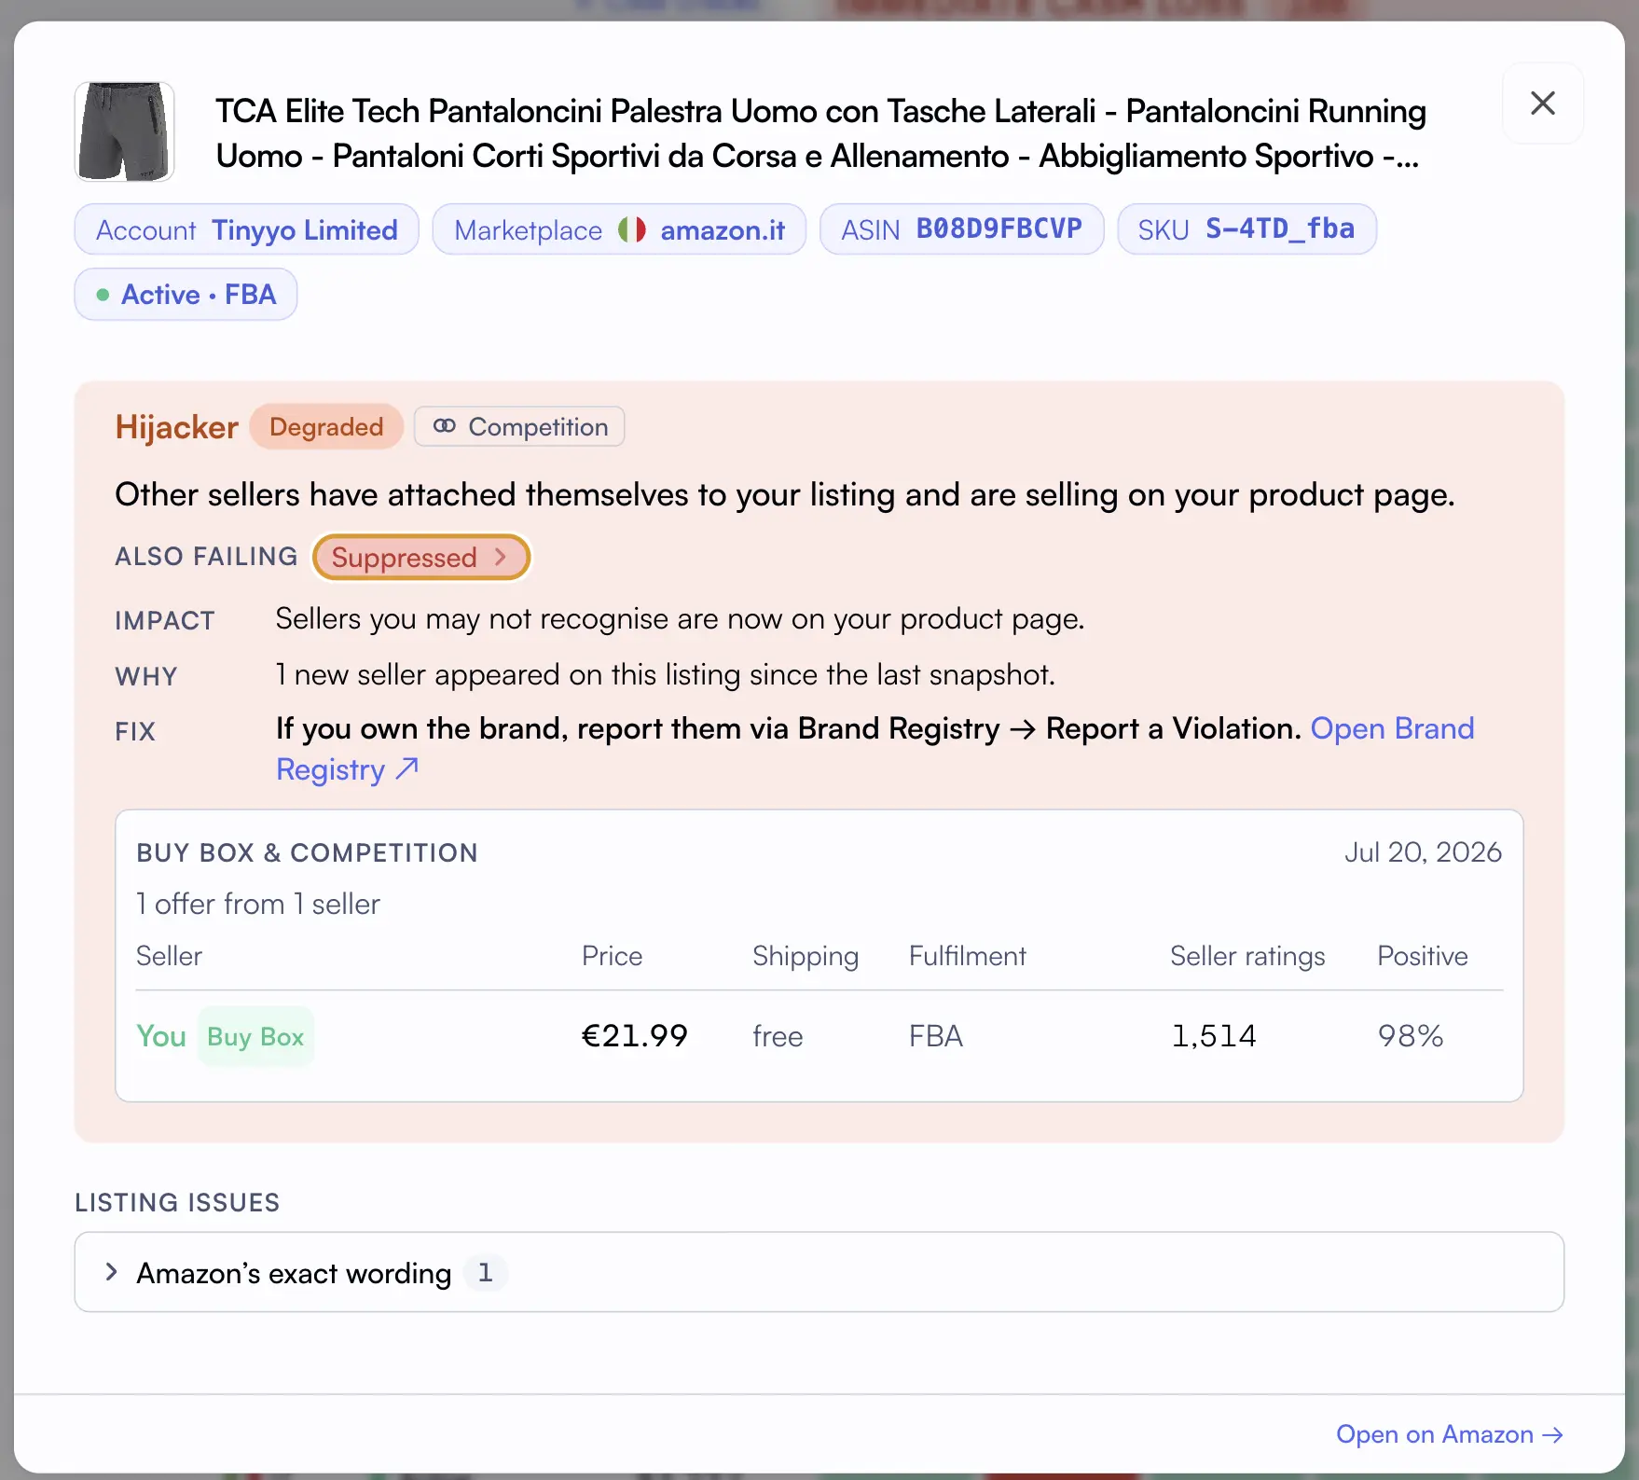This screenshot has height=1480, width=1639.
Task: Click the Seller column header
Action: tap(169, 956)
